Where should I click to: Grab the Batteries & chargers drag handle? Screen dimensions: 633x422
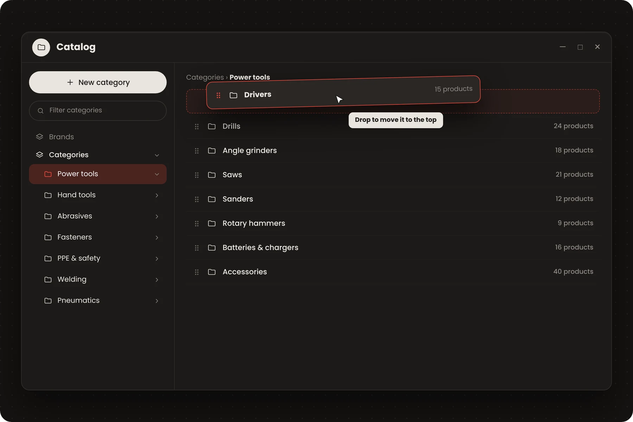pos(197,248)
